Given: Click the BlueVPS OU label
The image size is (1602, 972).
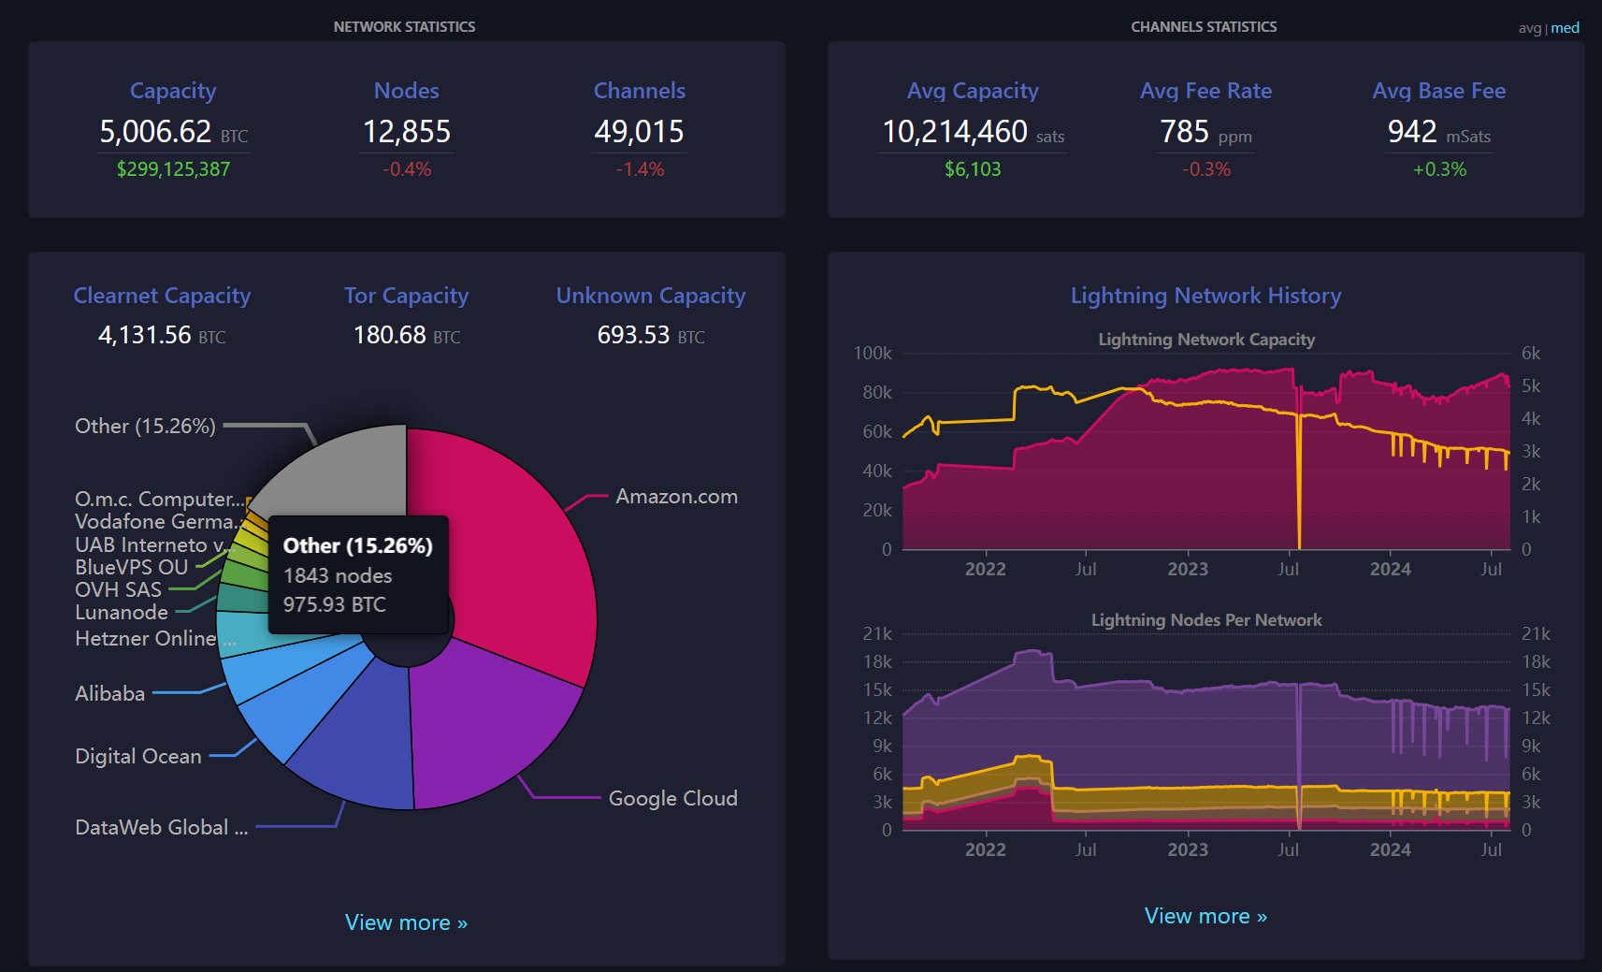Looking at the screenshot, I should 131,567.
